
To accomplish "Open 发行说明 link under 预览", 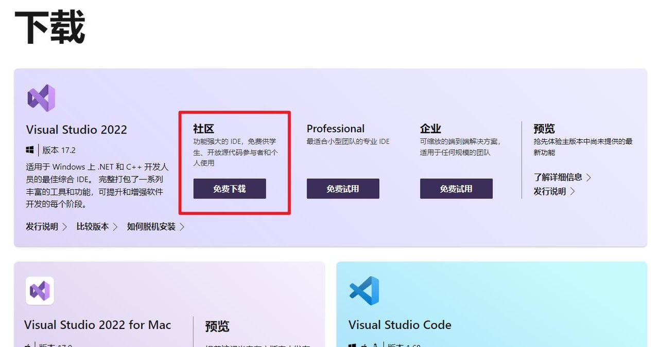I will [x=554, y=191].
